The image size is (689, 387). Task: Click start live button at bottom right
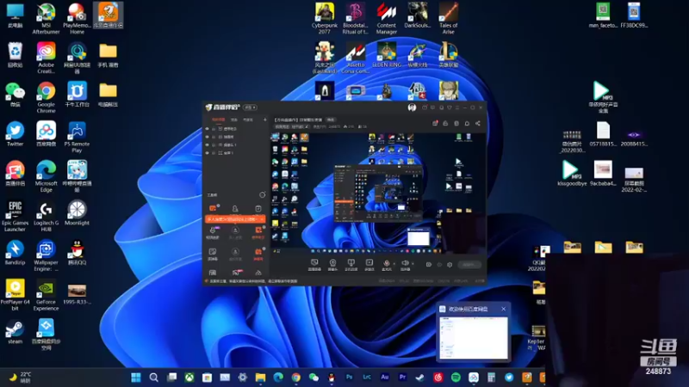click(x=469, y=265)
